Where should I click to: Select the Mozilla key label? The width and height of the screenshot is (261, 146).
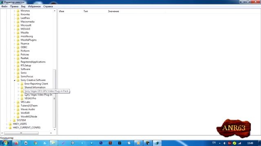24,32
